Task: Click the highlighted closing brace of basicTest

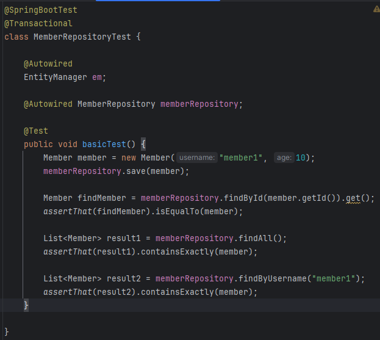Action: 26,305
